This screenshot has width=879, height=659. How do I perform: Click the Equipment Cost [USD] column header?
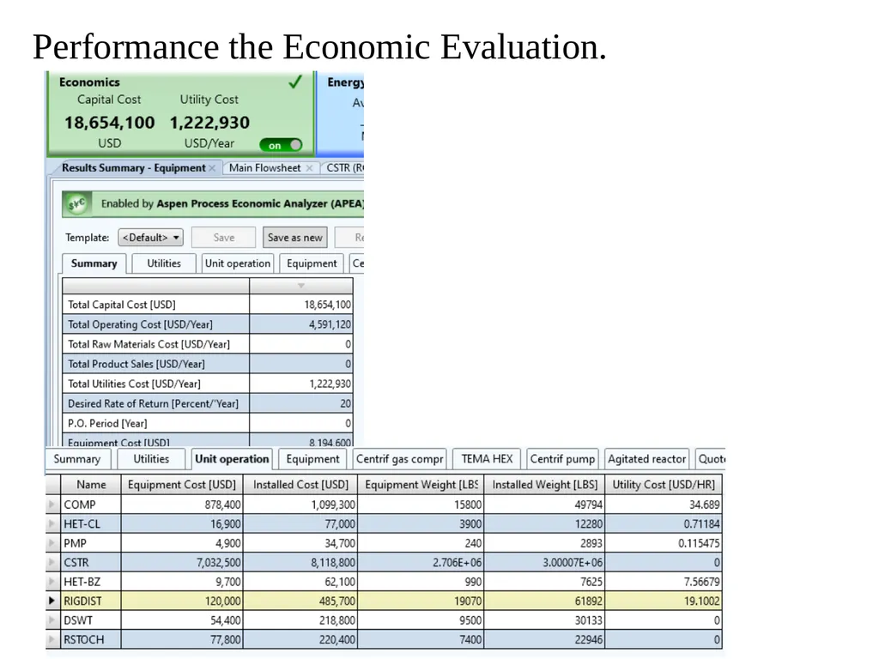182,485
